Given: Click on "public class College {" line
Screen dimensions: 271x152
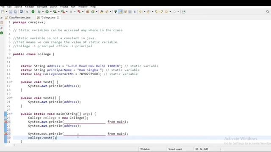Looking at the screenshot, I should point(34,54).
